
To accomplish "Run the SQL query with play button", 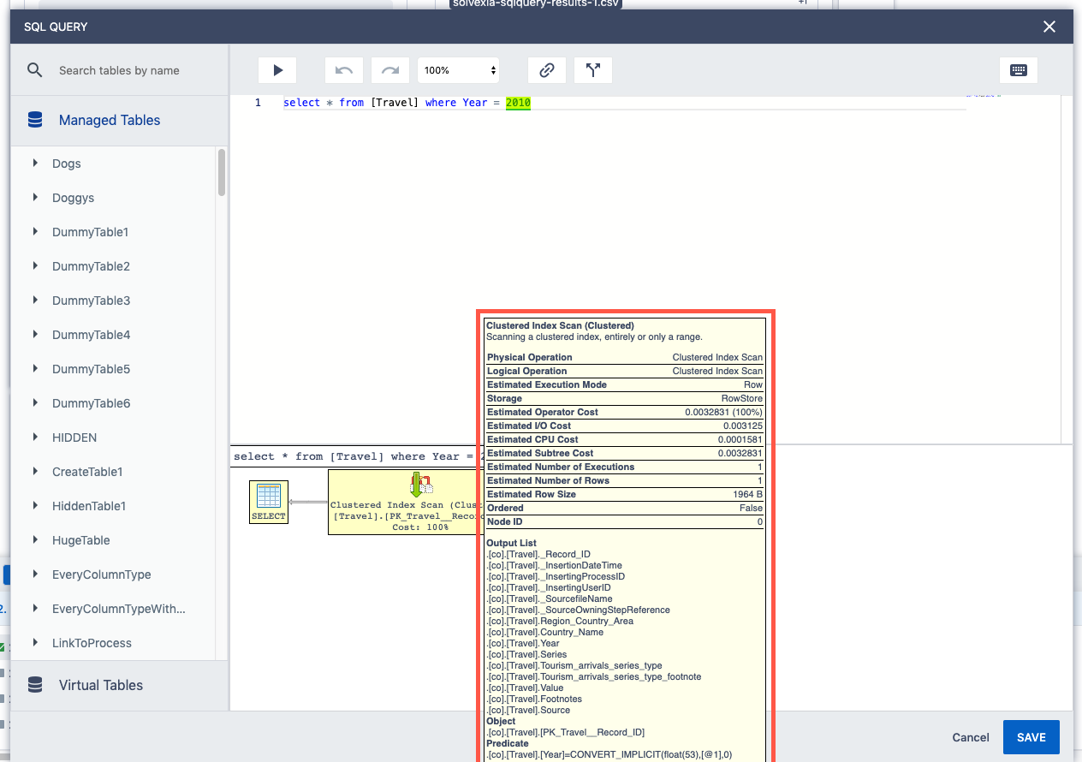I will (277, 70).
